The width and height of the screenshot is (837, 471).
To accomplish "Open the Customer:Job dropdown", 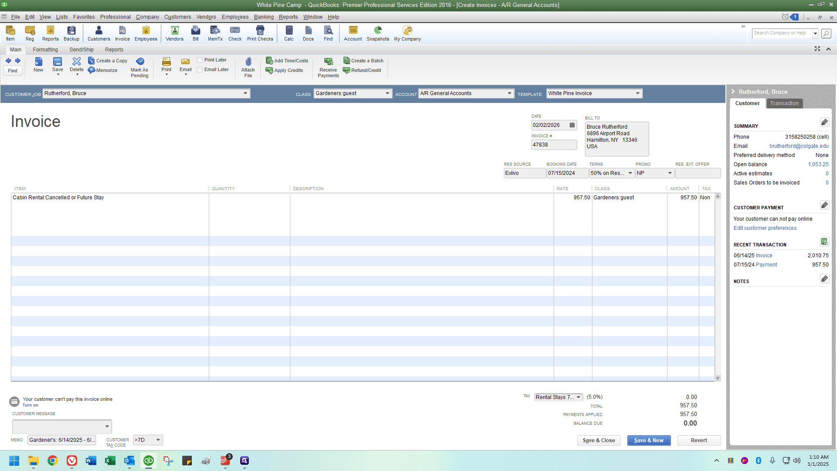I will 245,93.
